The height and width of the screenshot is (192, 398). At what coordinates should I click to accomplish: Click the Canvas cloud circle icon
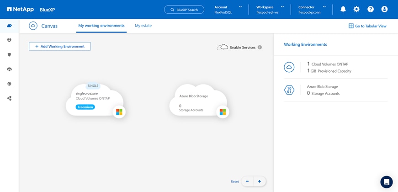(x=33, y=26)
